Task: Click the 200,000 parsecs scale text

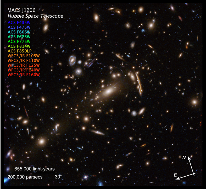Action: [25, 177]
